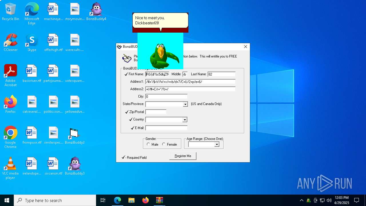Select the Female gender radio button

click(164, 144)
